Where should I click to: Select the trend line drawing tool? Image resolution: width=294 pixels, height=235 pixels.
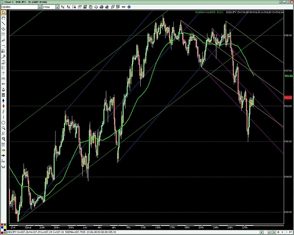click(3, 23)
